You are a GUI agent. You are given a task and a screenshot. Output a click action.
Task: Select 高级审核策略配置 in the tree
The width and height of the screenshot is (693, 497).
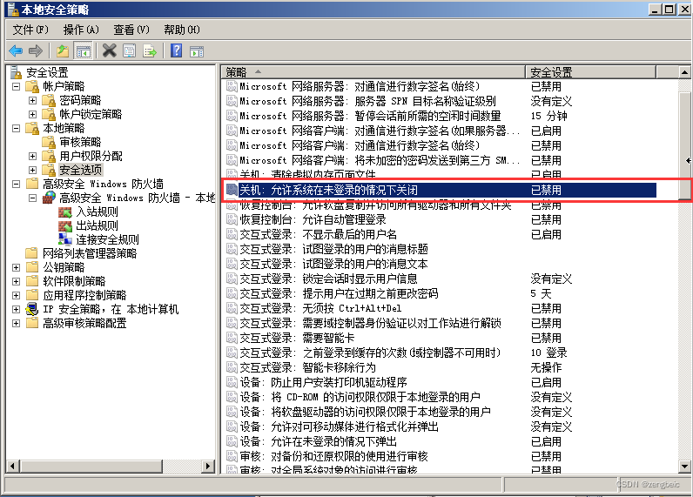pos(84,323)
